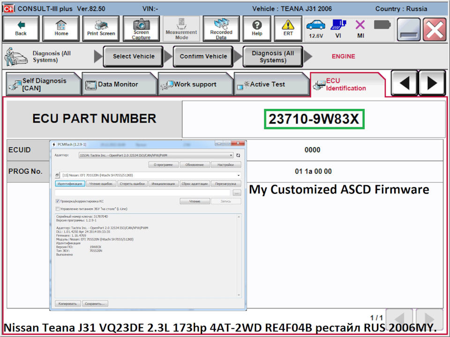Check the 12.6V vehicle battery icon
Screen dimensions: 450x337
pyautogui.click(x=315, y=29)
